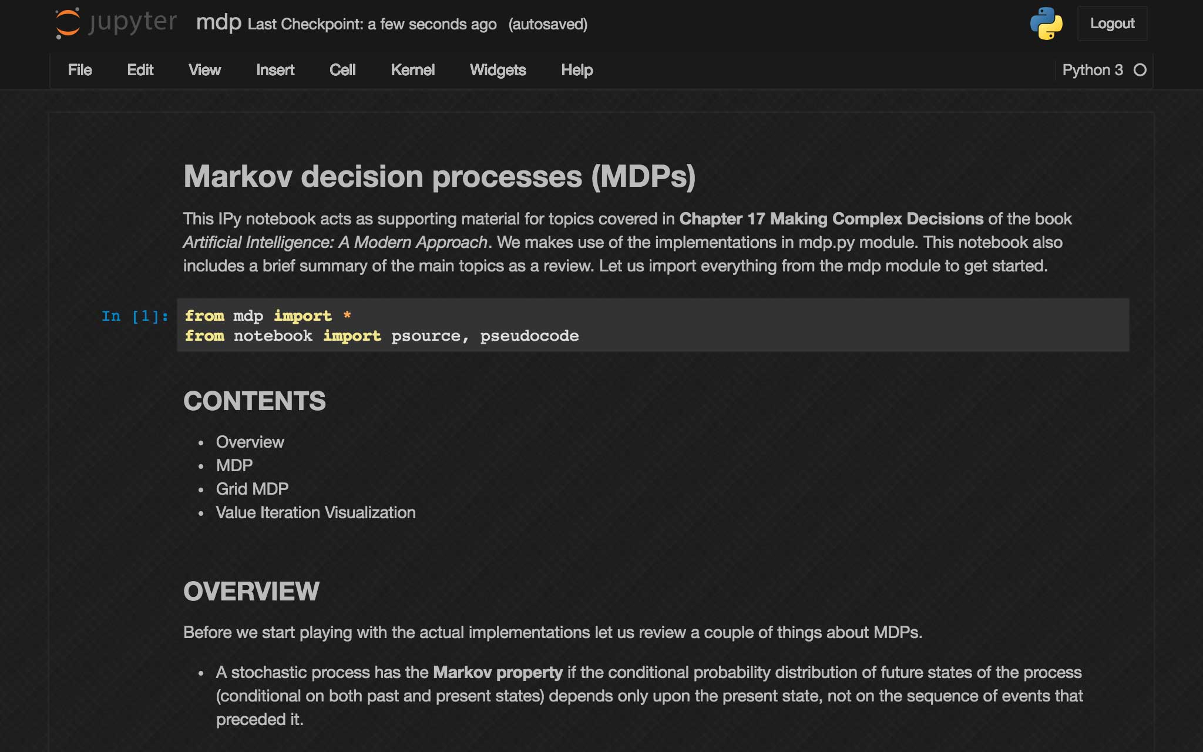Click the Logout button
The width and height of the screenshot is (1203, 752).
pos(1113,23)
